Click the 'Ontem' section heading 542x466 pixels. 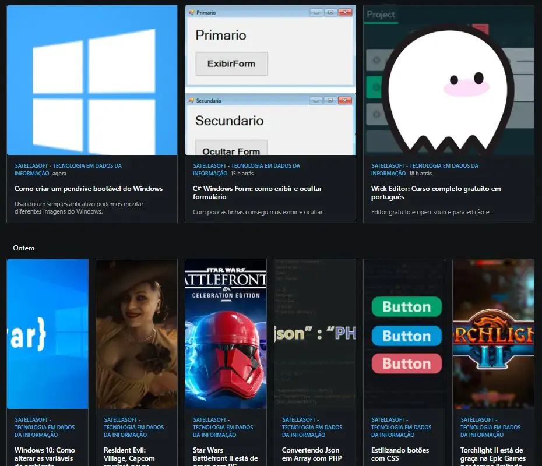click(24, 248)
